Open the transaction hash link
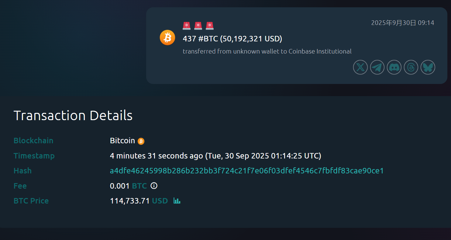The width and height of the screenshot is (451, 240). point(247,171)
